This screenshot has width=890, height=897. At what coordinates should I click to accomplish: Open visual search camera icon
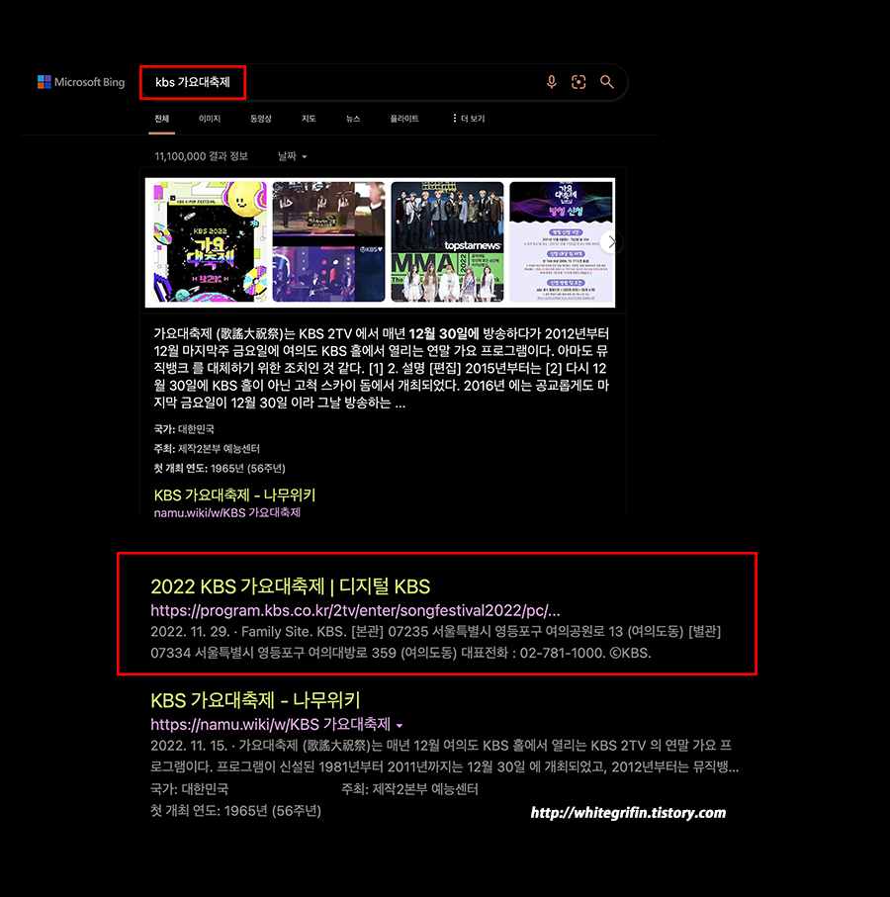click(x=578, y=82)
